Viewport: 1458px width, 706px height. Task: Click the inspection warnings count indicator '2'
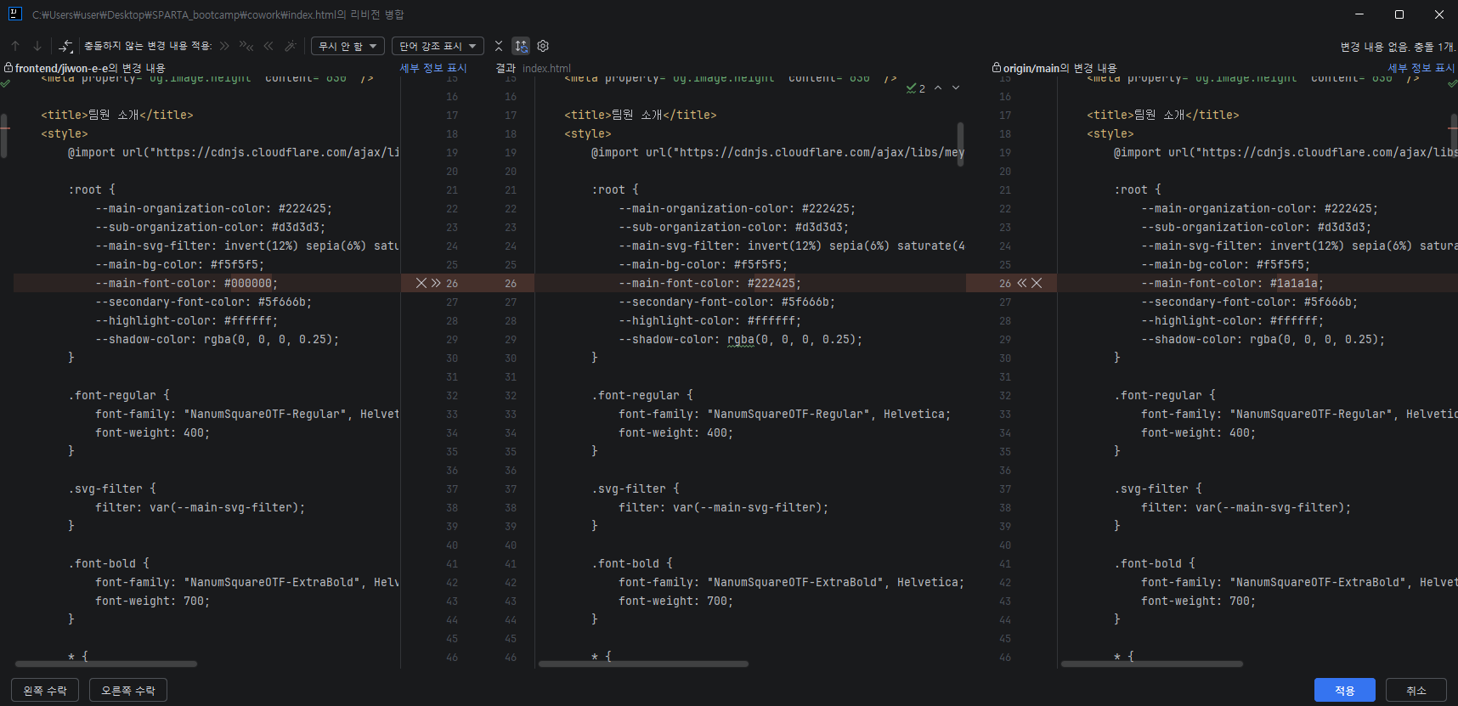tap(916, 88)
